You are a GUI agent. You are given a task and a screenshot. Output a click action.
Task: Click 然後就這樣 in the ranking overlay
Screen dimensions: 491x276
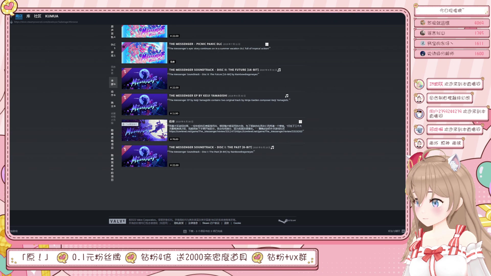tap(438, 23)
